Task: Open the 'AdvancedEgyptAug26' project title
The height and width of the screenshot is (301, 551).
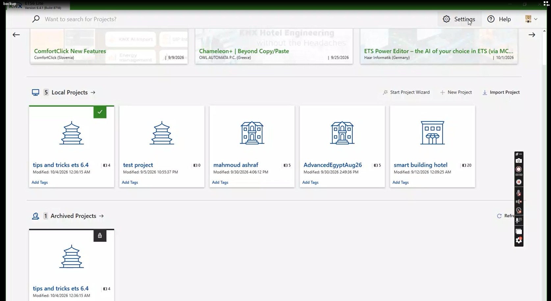Action: [x=332, y=165]
